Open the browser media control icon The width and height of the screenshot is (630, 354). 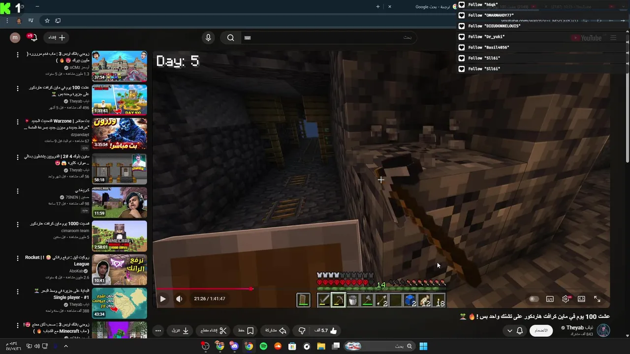pyautogui.click(x=31, y=21)
